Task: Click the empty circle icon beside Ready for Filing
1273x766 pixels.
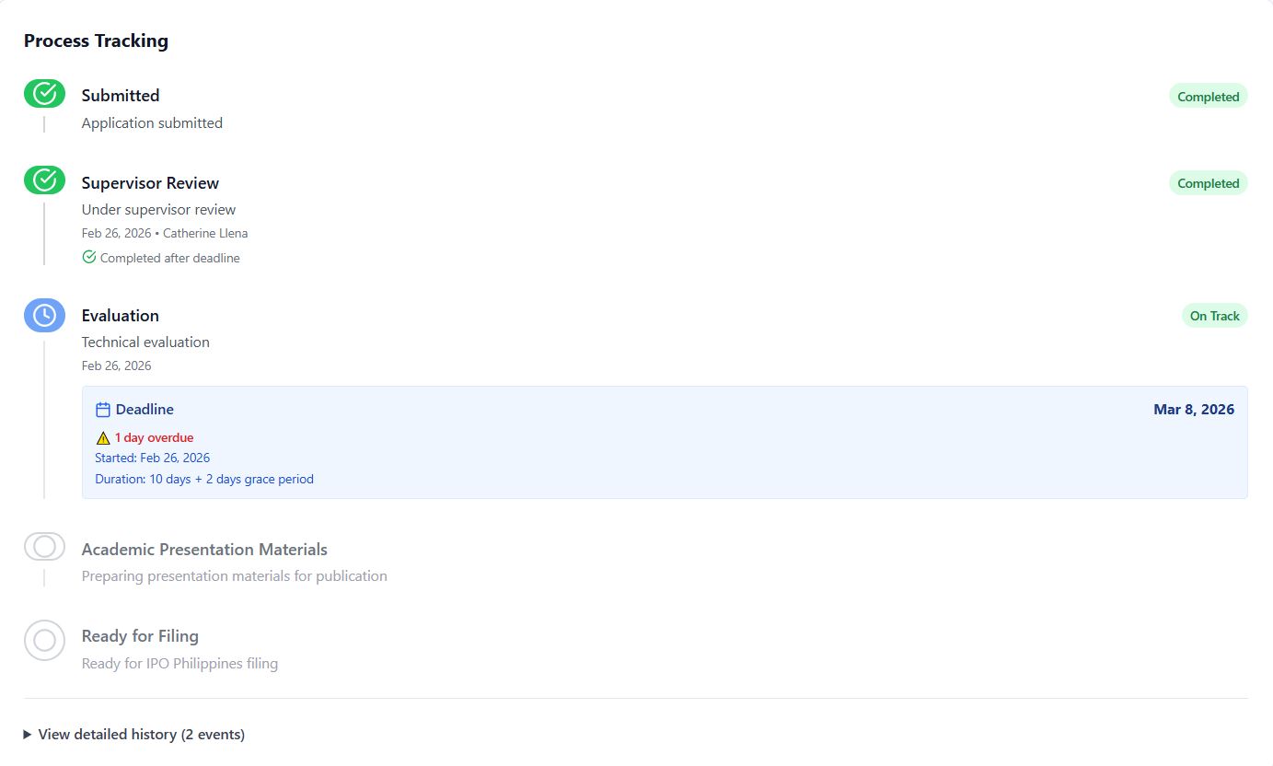Action: (44, 640)
